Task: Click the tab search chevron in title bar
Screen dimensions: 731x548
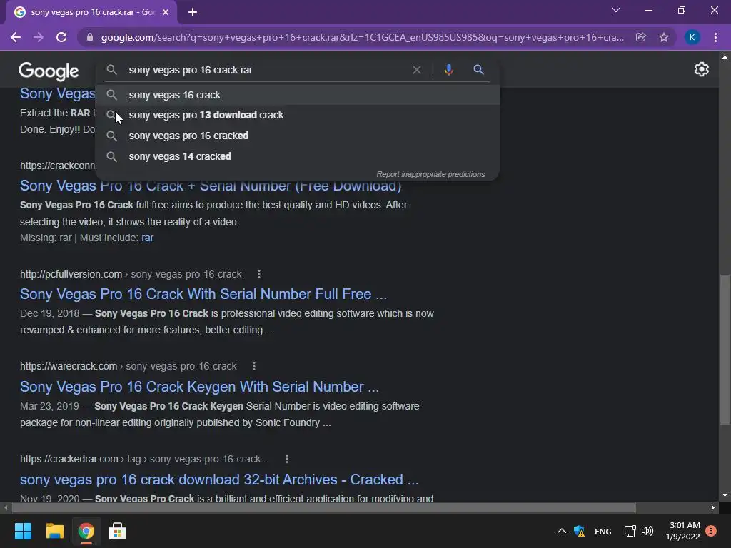Action: click(x=616, y=10)
